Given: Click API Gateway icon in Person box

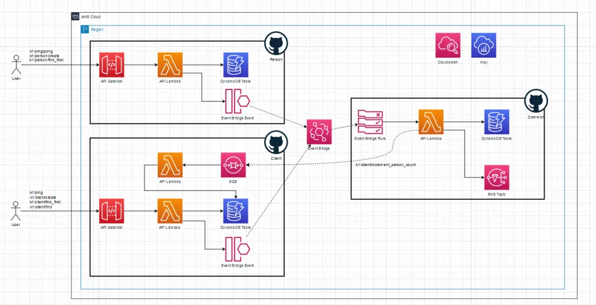Looking at the screenshot, I should [x=112, y=64].
